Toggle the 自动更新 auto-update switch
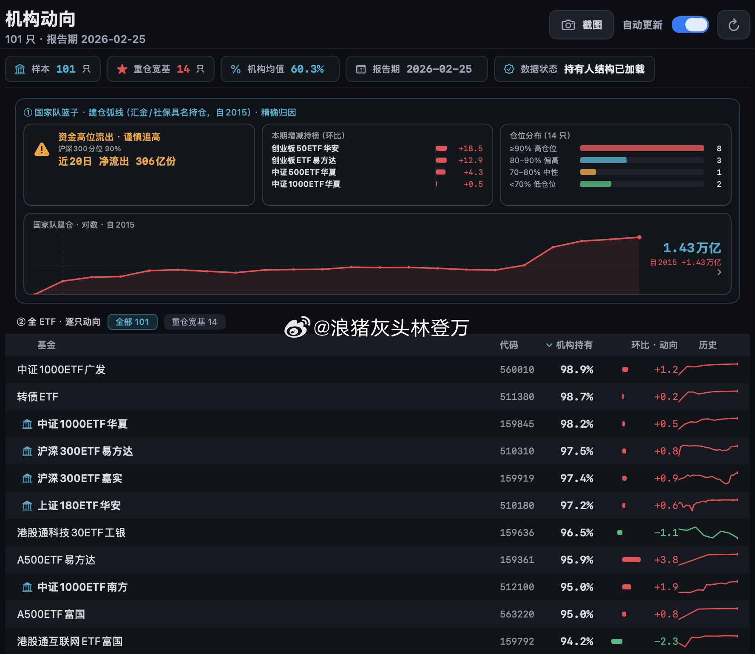 click(x=690, y=25)
